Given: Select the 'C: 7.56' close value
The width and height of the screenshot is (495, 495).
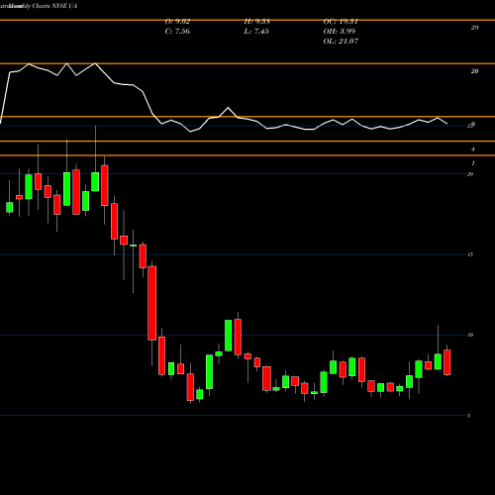Looking at the screenshot, I should [177, 32].
